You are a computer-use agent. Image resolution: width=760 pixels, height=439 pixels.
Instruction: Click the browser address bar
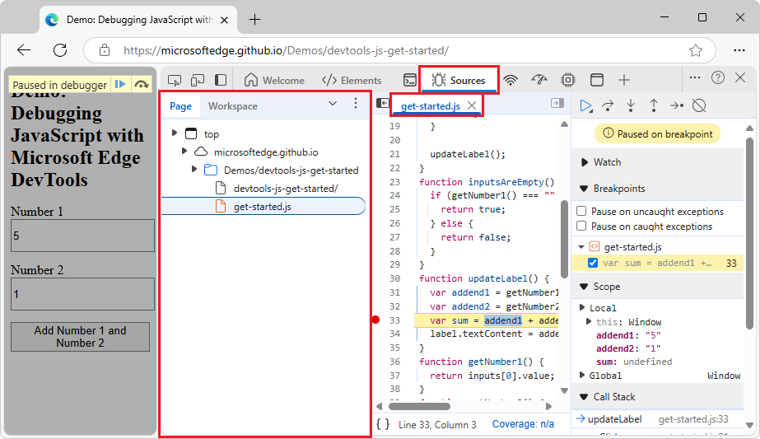tap(399, 50)
